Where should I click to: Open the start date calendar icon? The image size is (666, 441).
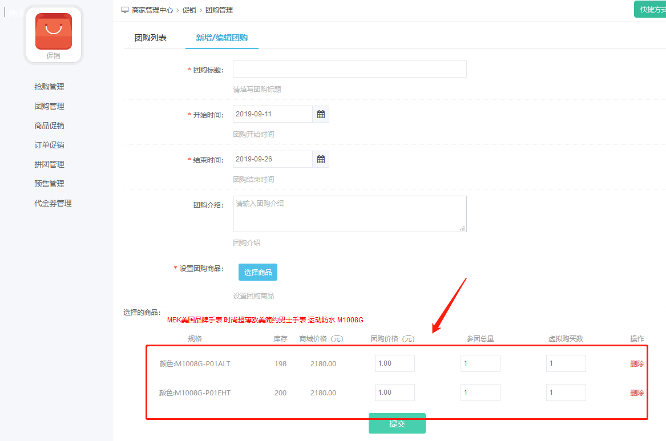pos(321,114)
